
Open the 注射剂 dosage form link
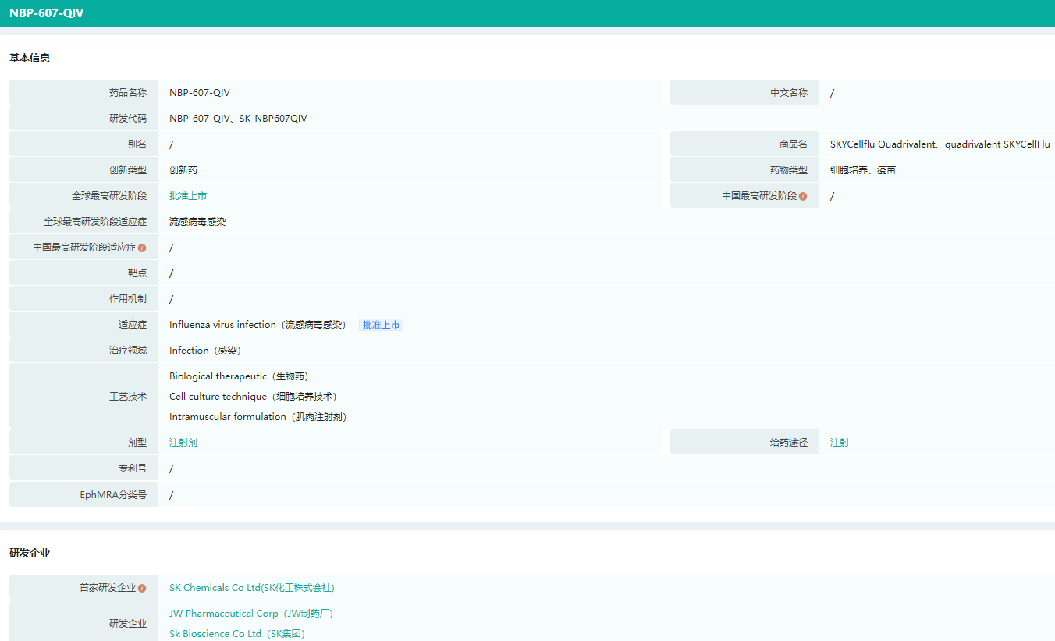(183, 443)
